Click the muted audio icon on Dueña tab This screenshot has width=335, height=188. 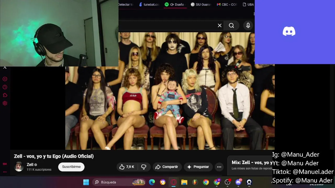(x=172, y=4)
